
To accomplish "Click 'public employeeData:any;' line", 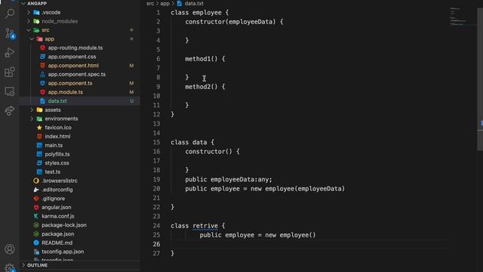I will tap(229, 180).
